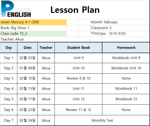The width and height of the screenshot is (150, 126).
Task: Select the Month: February cell
Action: coord(120,22)
